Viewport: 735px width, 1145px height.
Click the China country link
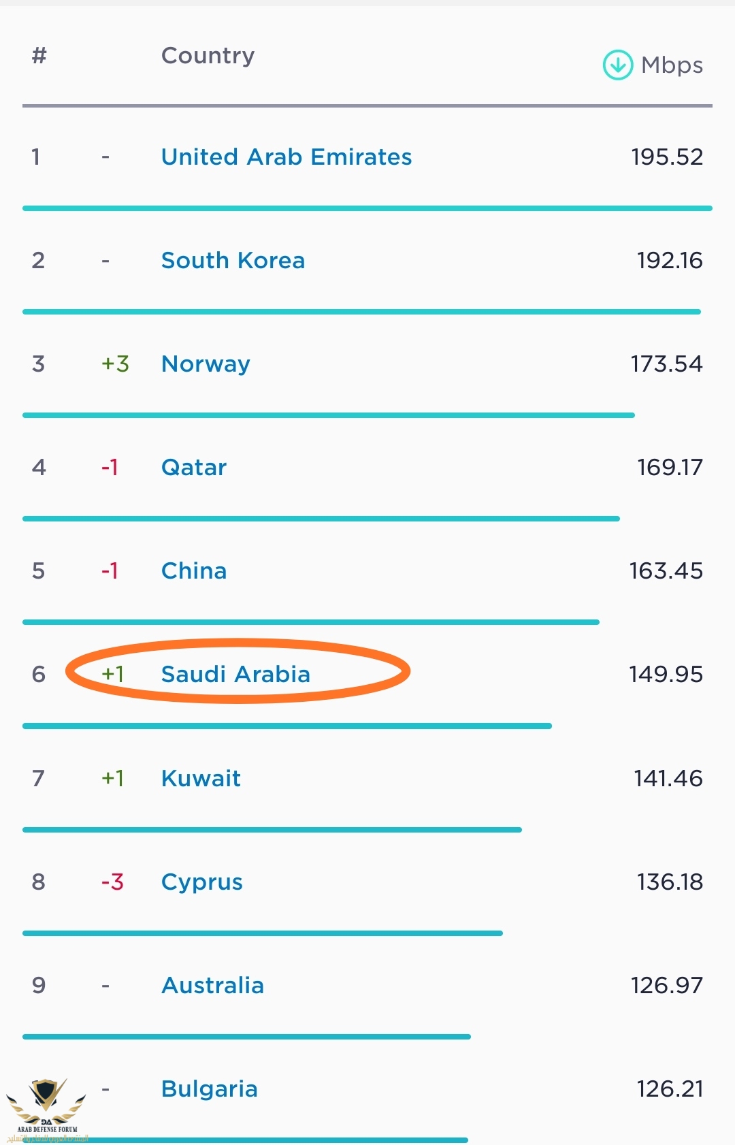coord(194,571)
